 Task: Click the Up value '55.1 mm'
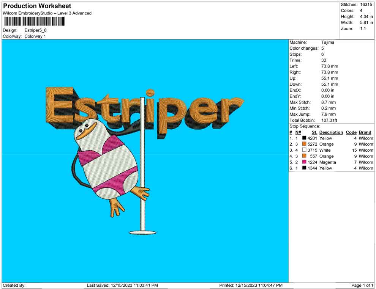(x=330, y=78)
